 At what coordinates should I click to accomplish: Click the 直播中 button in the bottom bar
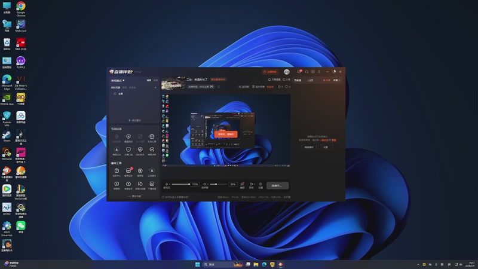277,185
